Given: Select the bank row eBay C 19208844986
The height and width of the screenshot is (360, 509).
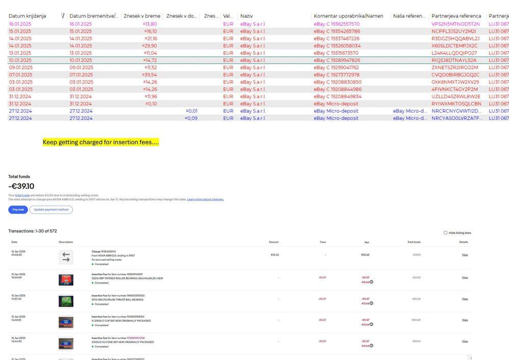Looking at the screenshot, I should pos(258,89).
